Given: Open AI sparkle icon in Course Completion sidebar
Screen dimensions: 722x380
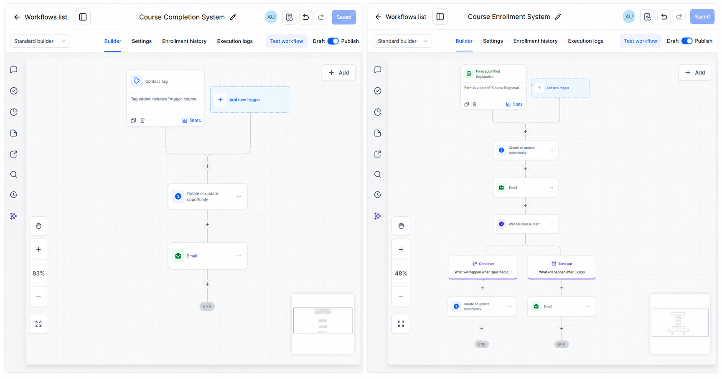Looking at the screenshot, I should pos(14,216).
